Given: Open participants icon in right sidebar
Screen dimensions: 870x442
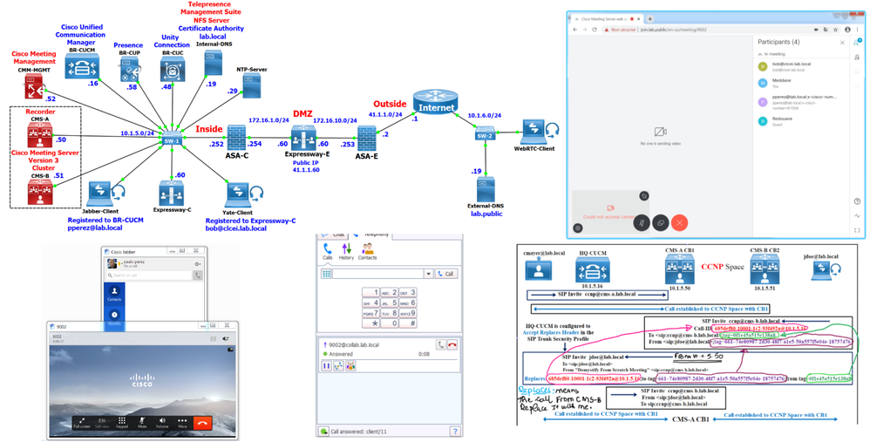Looking at the screenshot, I should [x=857, y=43].
